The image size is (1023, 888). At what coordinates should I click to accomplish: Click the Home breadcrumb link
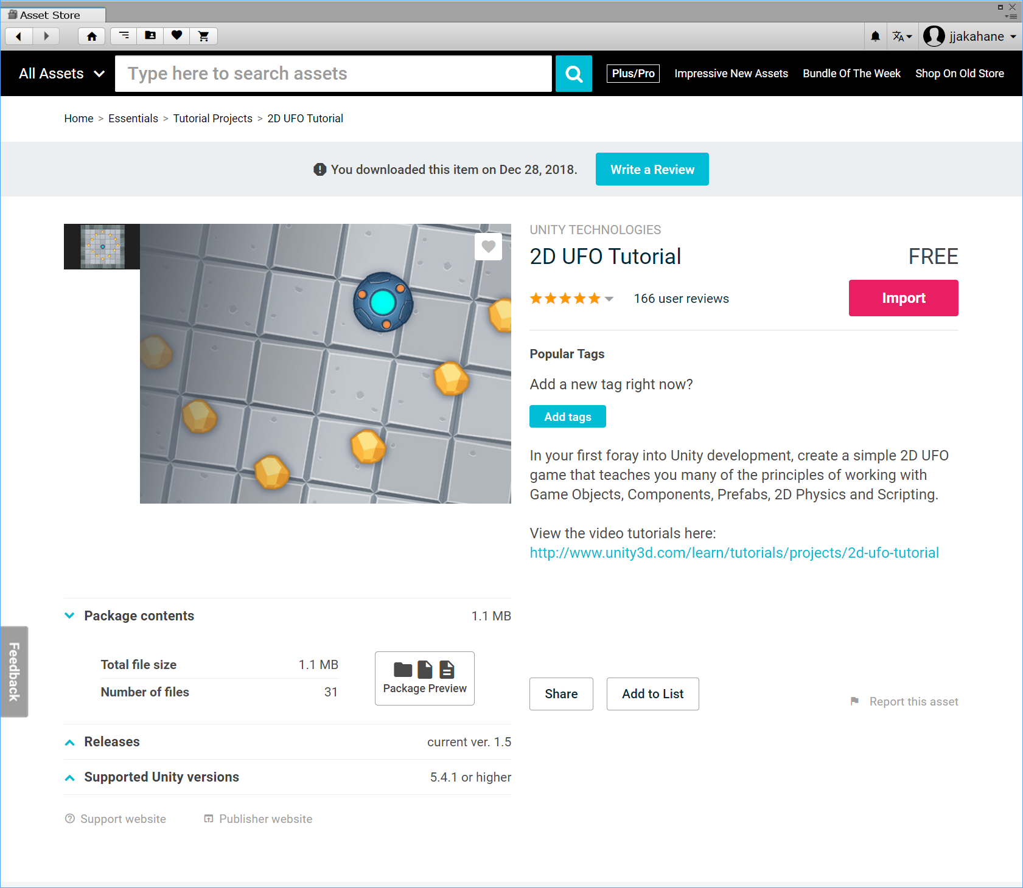pos(79,119)
